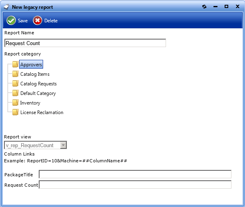Click the Save label in toolbar
Viewport: 245px width, 207px height.
tap(23, 21)
